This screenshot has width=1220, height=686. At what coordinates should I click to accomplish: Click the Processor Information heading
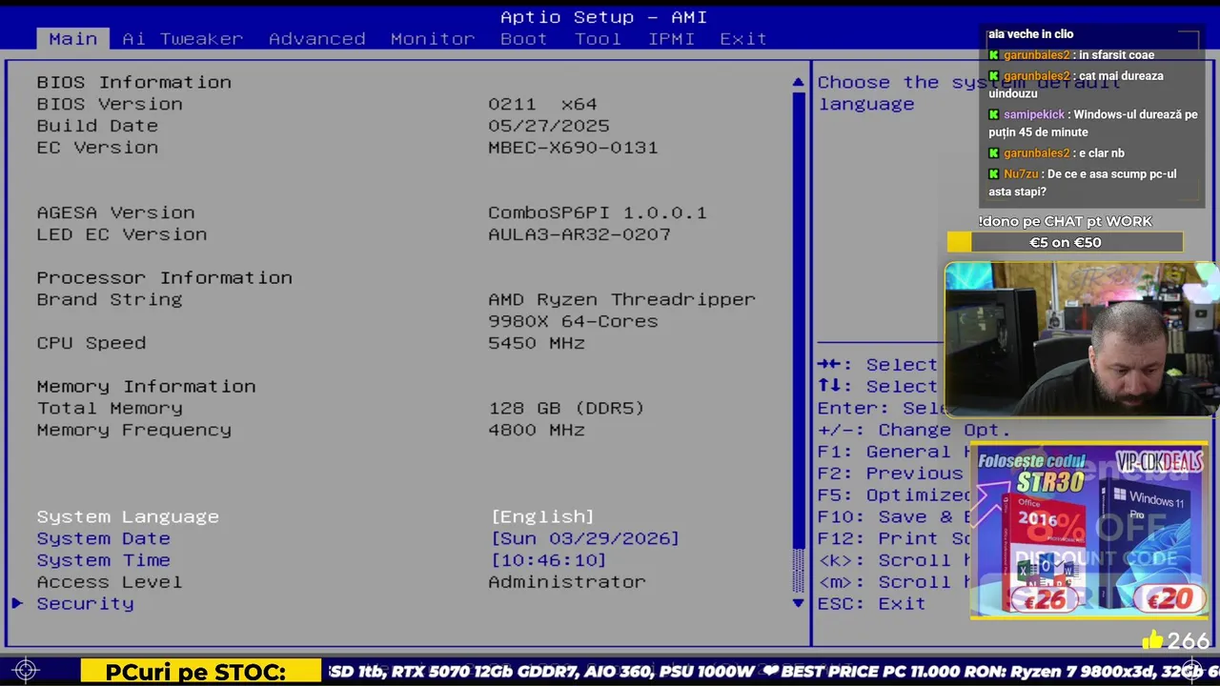pos(164,277)
